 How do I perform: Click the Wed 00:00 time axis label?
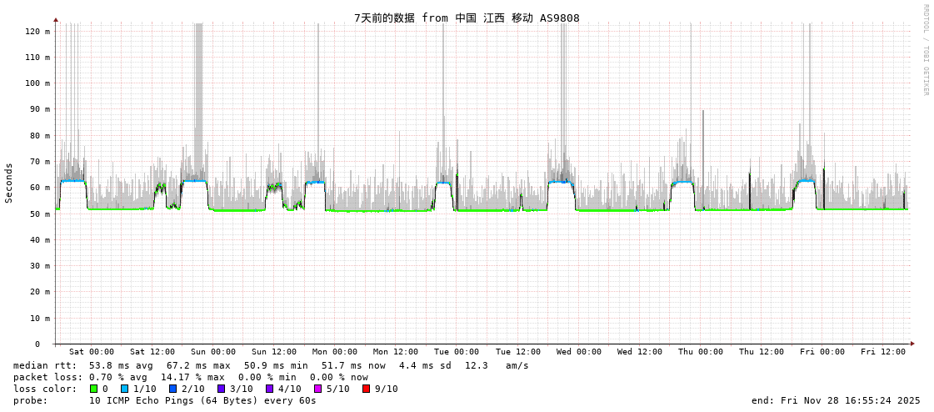tap(579, 352)
